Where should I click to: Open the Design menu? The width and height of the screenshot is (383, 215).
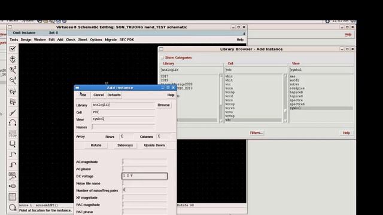click(x=26, y=39)
